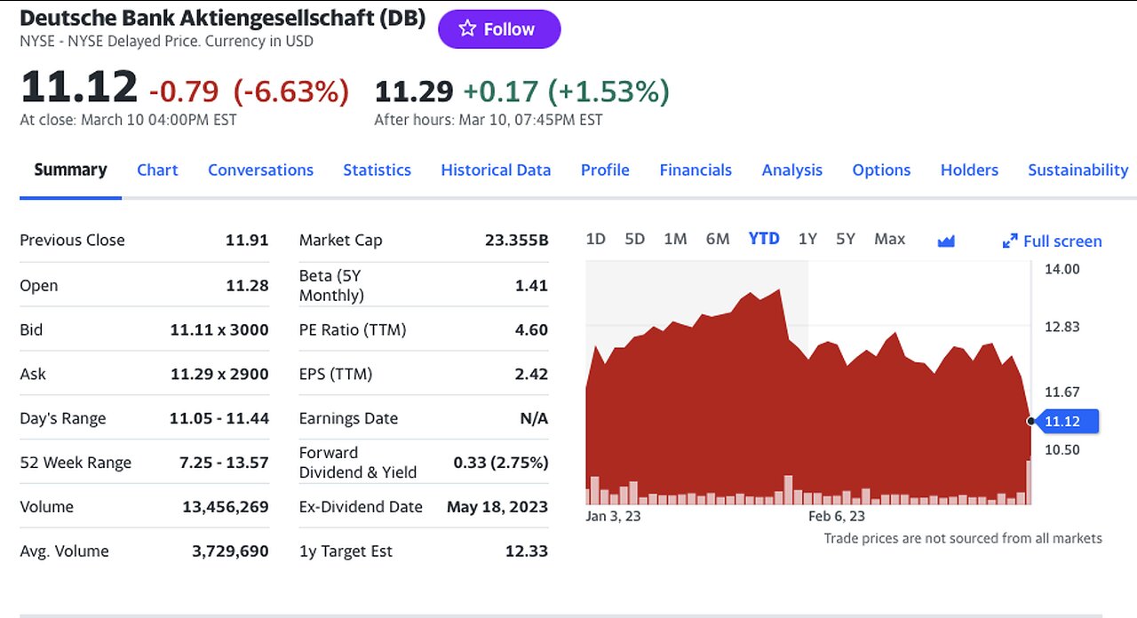The height and width of the screenshot is (618, 1137).
Task: Click 52 Week Range value 7.25 - 13.57
Action: pyautogui.click(x=224, y=463)
